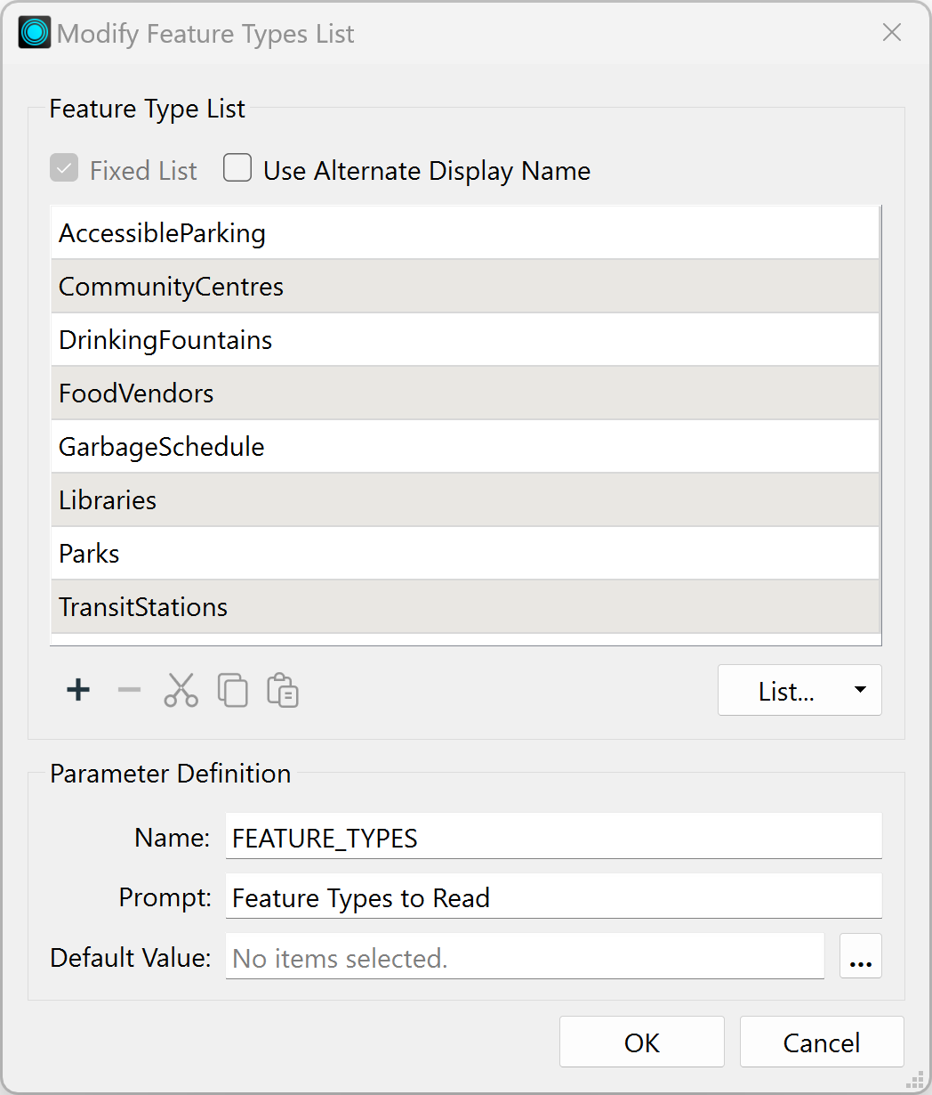This screenshot has height=1095, width=932.
Task: Open Default Value item selection dialog
Action: tap(860, 956)
